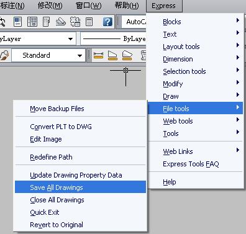
Task: Choose Update Drawing Property Data
Action: pyautogui.click(x=80, y=175)
